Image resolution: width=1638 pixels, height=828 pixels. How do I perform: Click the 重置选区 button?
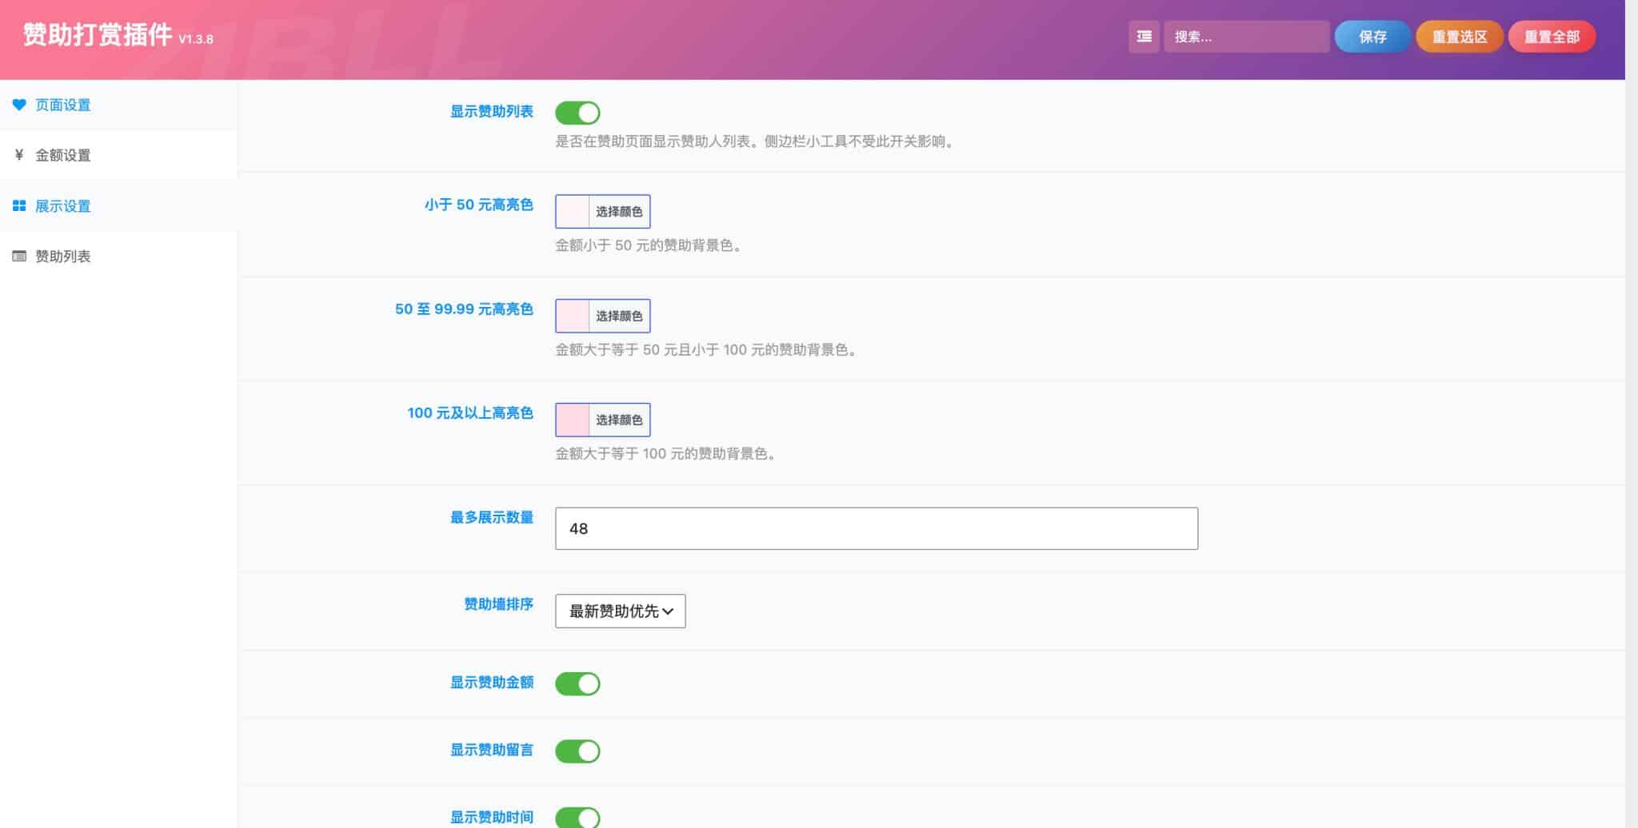1460,37
